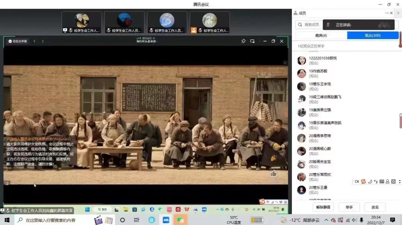Image resolution: width=402 pixels, height=225 pixels.
Task: Open Task View on the Windows taskbar
Action: [x=136, y=220]
